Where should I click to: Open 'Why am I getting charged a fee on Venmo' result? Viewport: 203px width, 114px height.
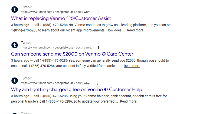pos(77,89)
